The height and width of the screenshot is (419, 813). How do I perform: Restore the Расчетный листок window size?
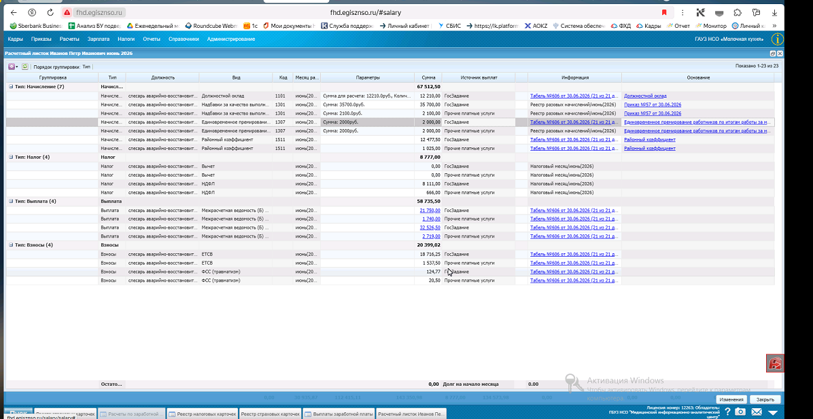click(773, 54)
